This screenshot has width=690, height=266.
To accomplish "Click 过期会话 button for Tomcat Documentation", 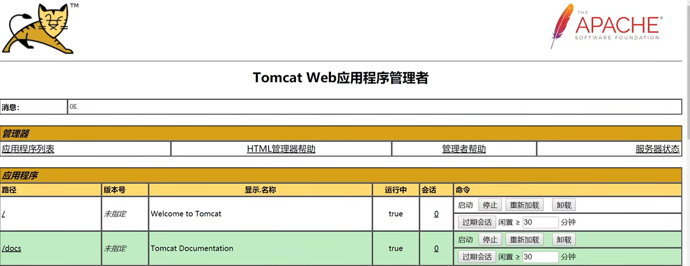I will (477, 257).
